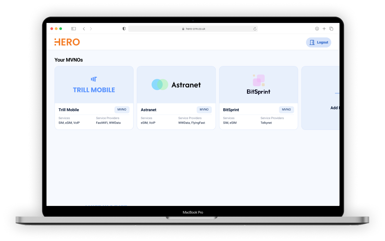Click the forward navigation arrow
The image size is (385, 241).
pos(91,29)
